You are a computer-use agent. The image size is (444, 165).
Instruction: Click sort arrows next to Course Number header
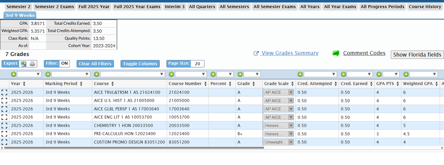tap(205, 84)
